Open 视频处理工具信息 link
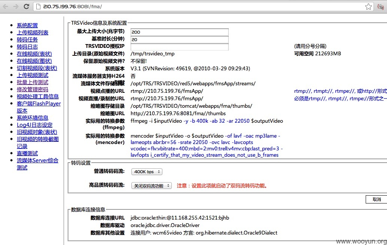 pyautogui.click(x=38, y=97)
